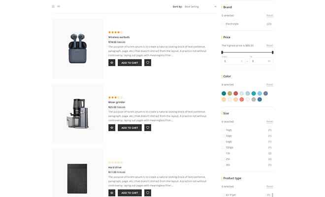Select the Air Fryer product type checkbox

(223, 195)
